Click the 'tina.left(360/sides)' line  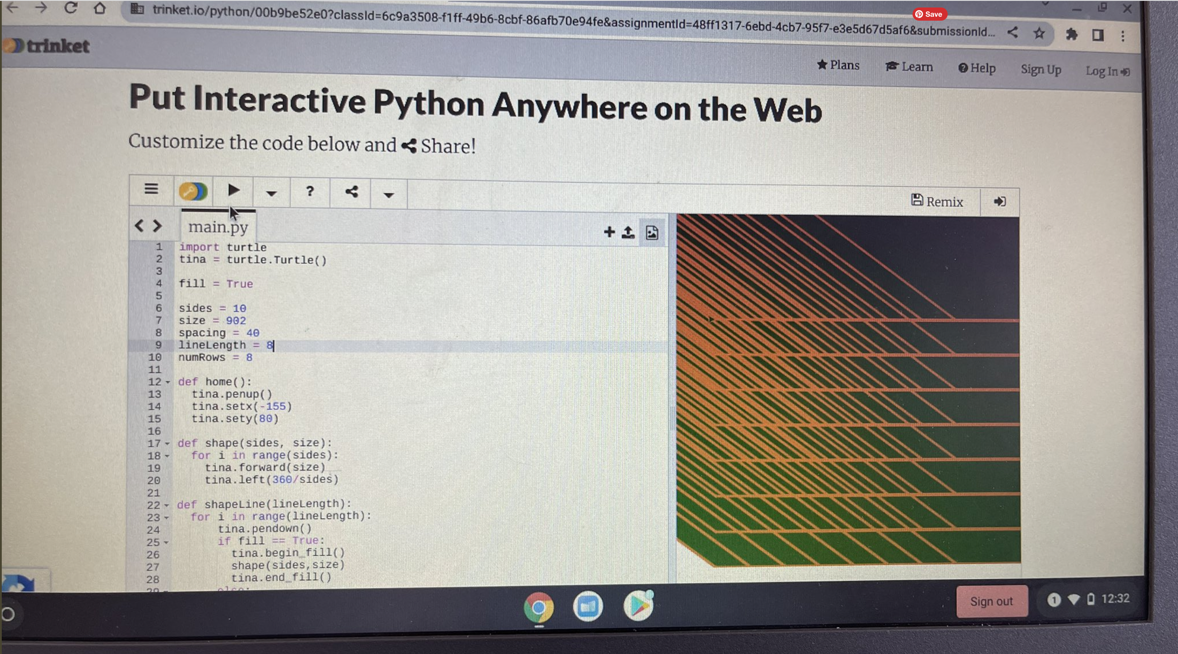[272, 480]
